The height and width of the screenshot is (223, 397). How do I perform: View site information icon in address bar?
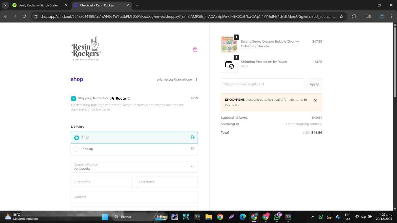(35, 16)
